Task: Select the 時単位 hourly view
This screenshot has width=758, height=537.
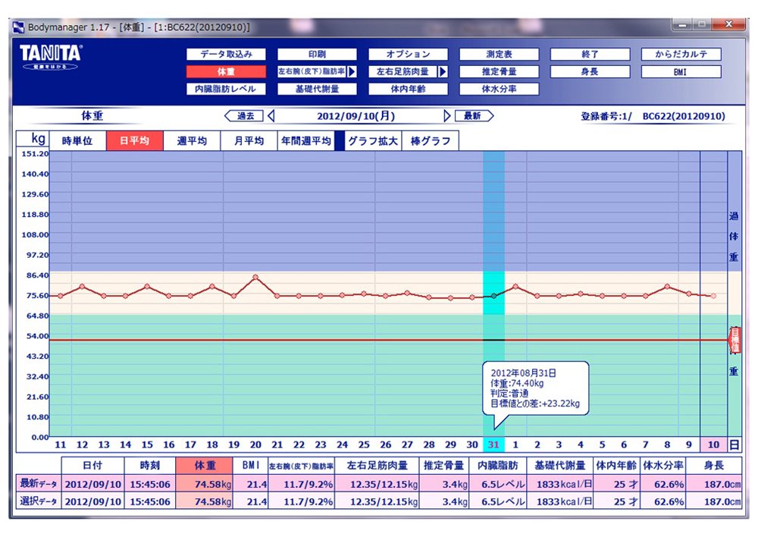Action: (x=77, y=141)
